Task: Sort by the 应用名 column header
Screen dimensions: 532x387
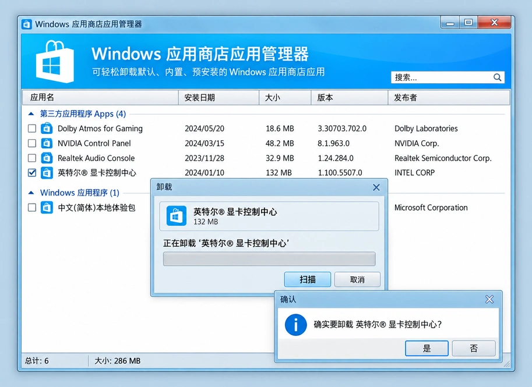Action: click(100, 98)
